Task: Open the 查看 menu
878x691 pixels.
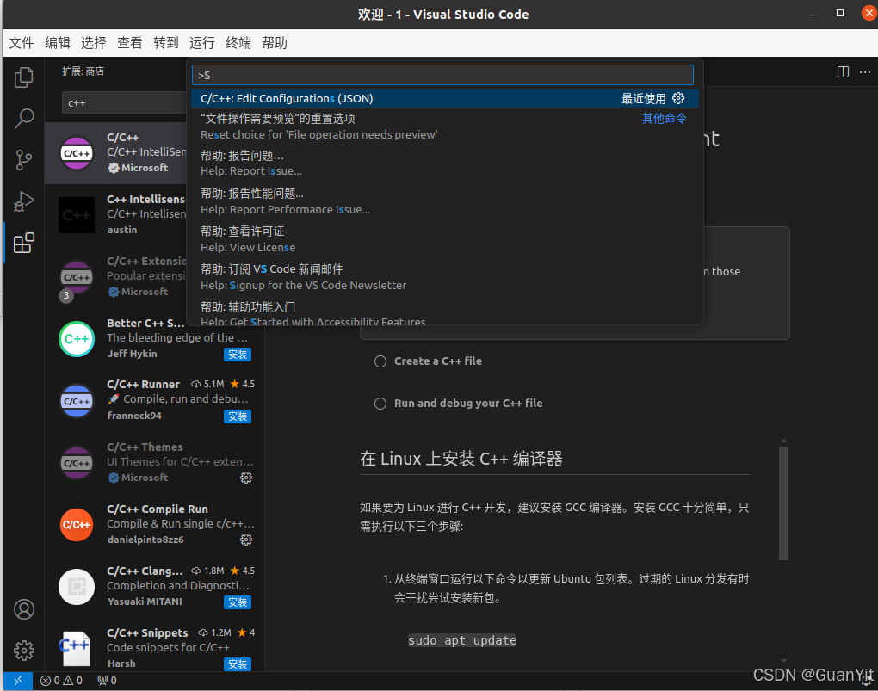Action: [130, 43]
